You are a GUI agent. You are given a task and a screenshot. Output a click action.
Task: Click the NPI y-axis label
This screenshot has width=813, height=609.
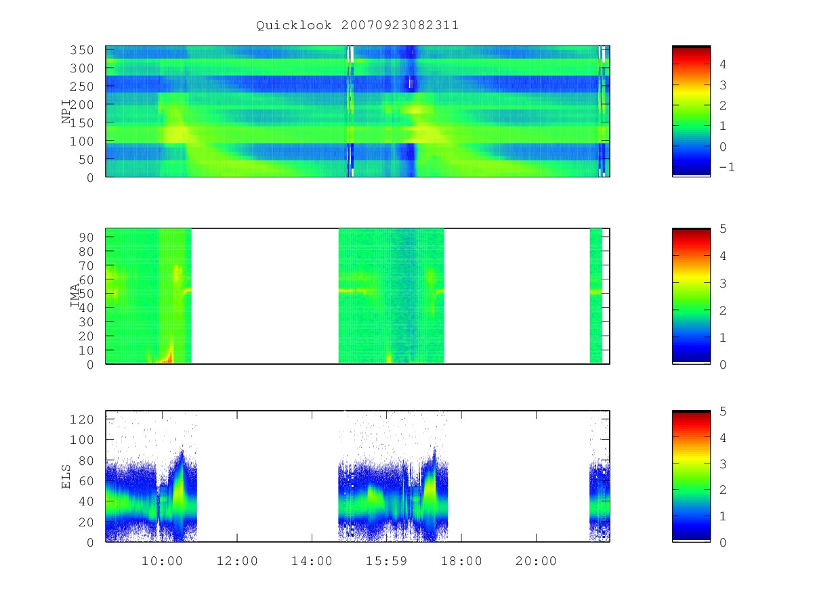pos(66,111)
